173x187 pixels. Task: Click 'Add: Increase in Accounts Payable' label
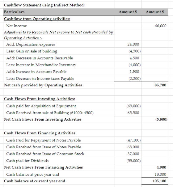pyautogui.click(x=36, y=72)
